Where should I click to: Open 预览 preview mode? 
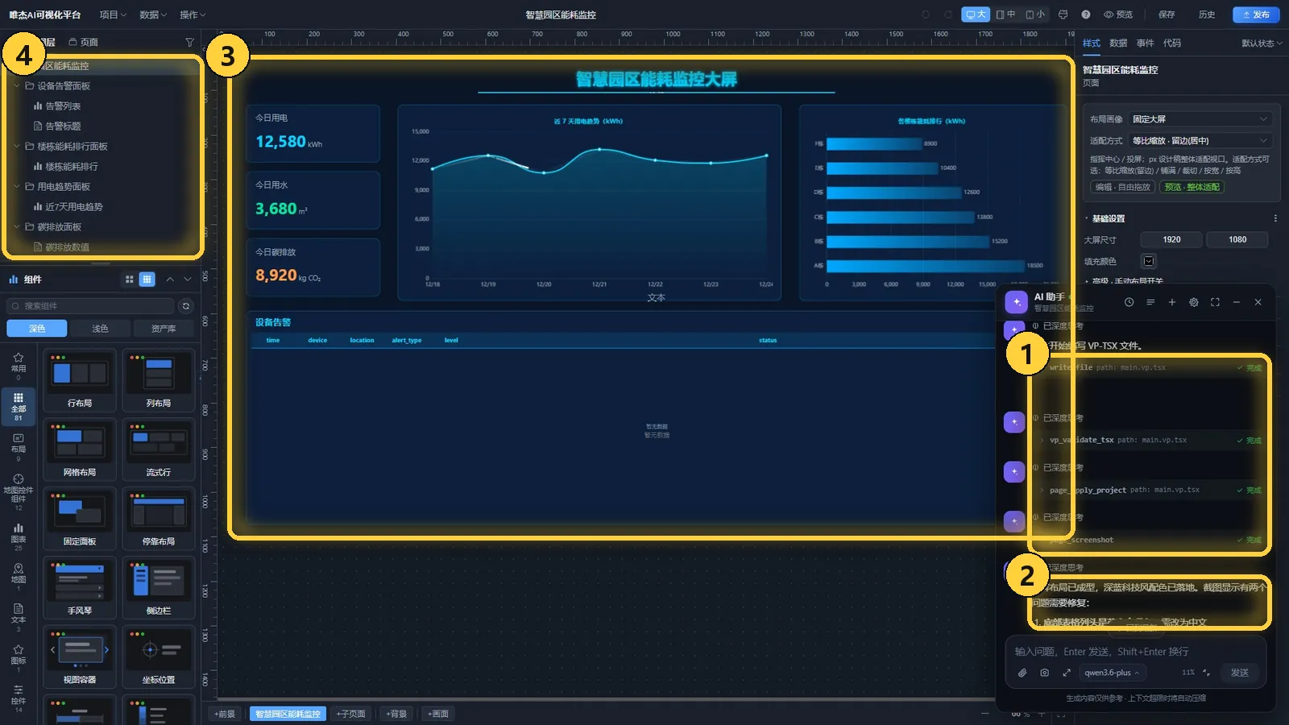click(x=1118, y=14)
